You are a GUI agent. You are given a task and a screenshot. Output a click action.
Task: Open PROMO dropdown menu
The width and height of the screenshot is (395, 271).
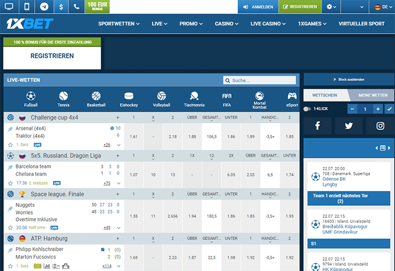click(x=191, y=24)
